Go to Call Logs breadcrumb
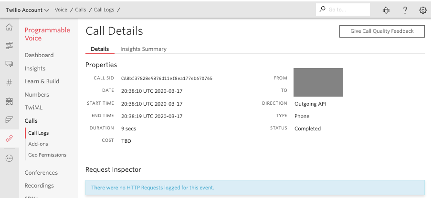The height and width of the screenshot is (198, 431). [x=104, y=10]
